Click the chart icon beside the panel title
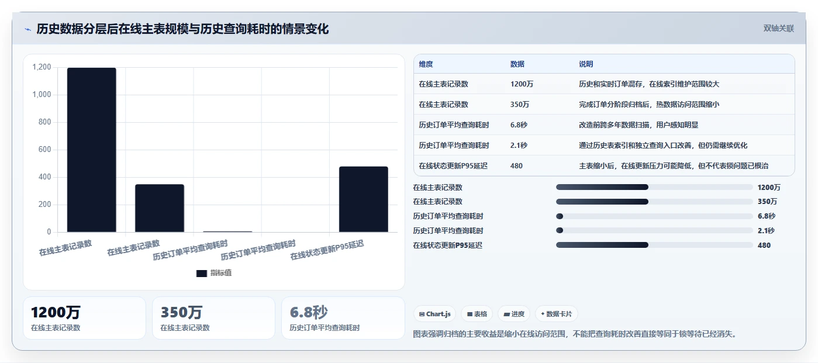Screen dimensions: 818x363 click(x=27, y=29)
